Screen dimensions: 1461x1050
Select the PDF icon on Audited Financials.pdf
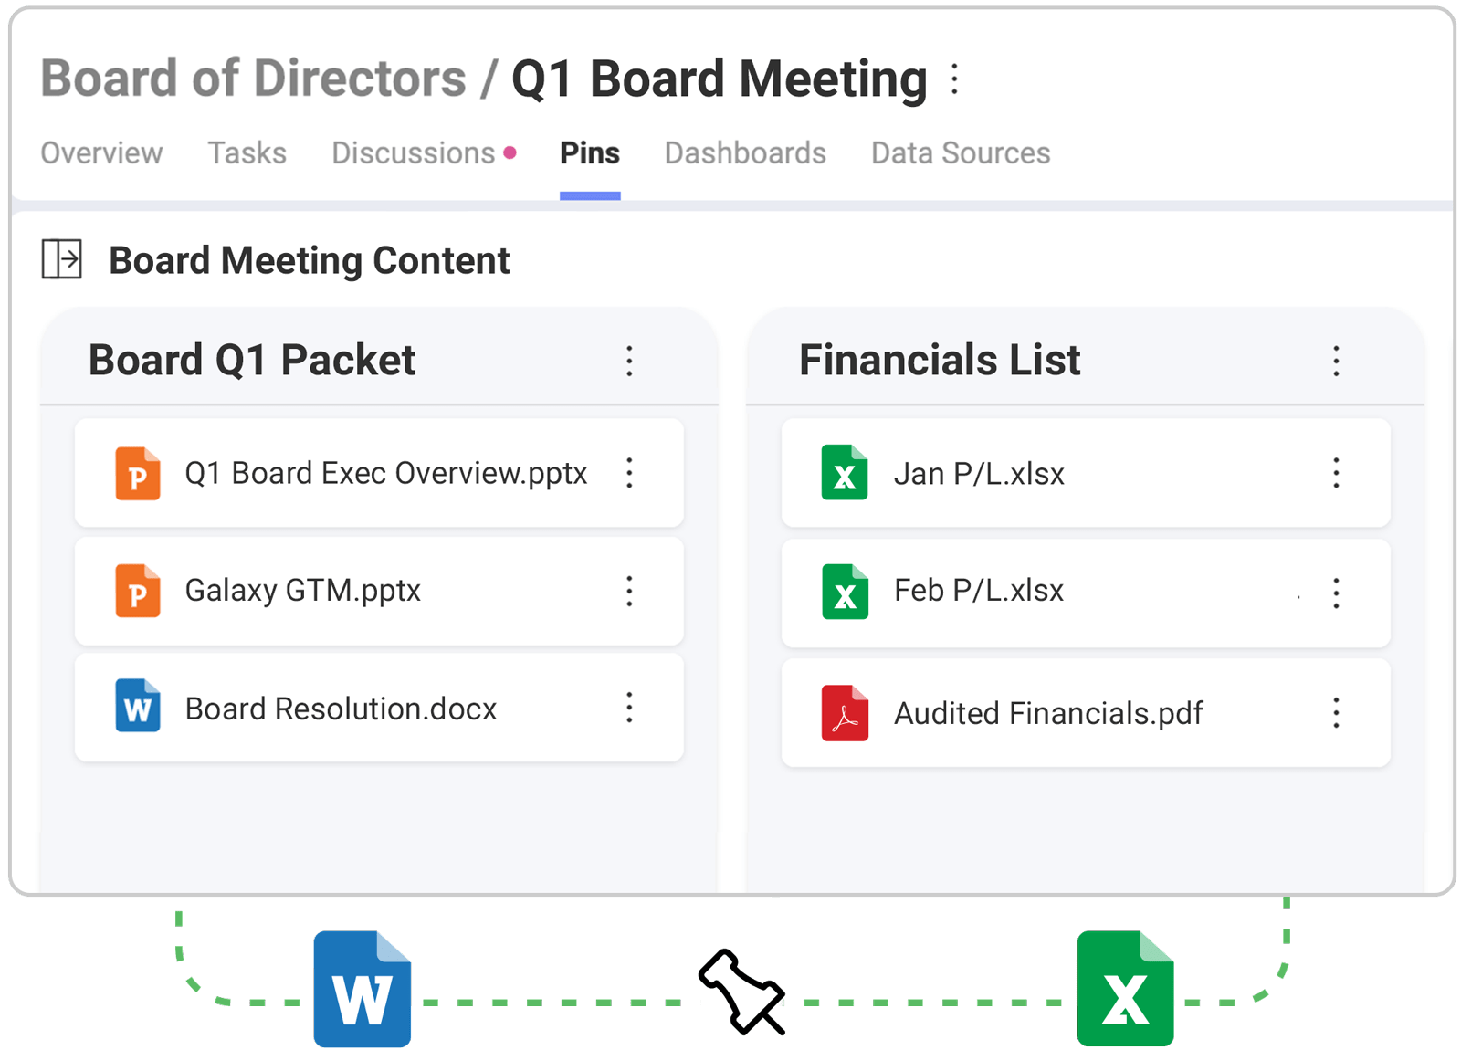point(846,713)
